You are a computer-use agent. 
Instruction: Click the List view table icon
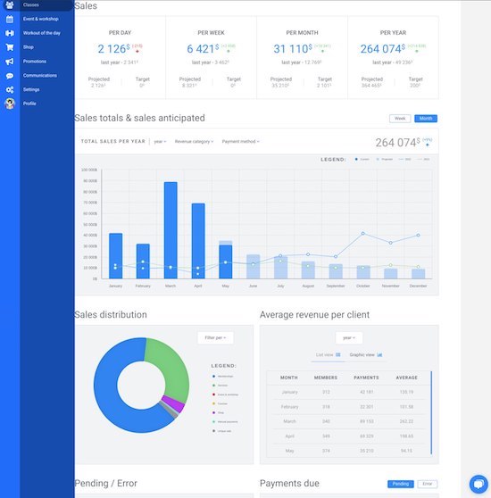338,355
